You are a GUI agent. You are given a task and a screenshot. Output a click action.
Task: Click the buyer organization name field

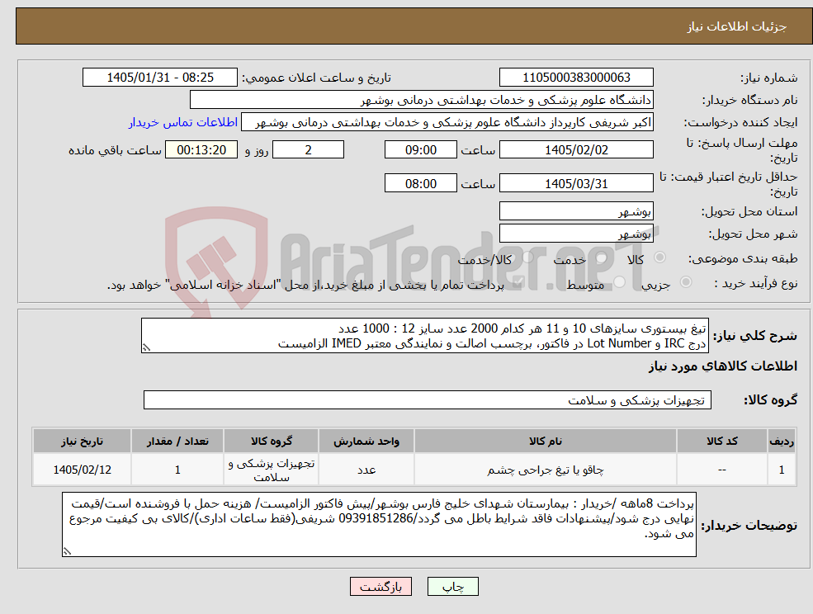click(x=421, y=100)
